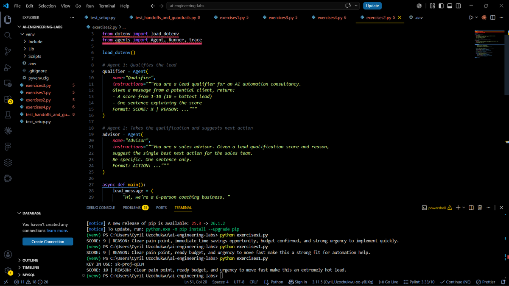Open the chat dropdown arrow in title bar

356,6
